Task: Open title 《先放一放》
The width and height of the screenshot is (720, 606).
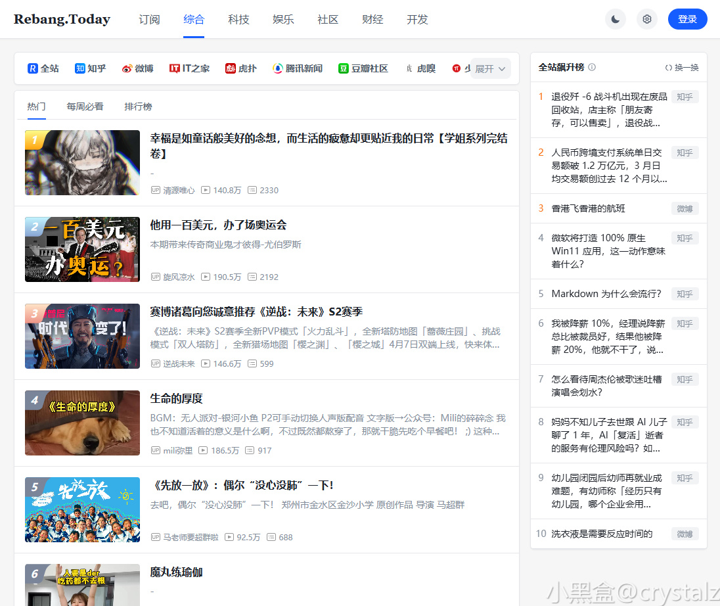Action: coord(242,486)
